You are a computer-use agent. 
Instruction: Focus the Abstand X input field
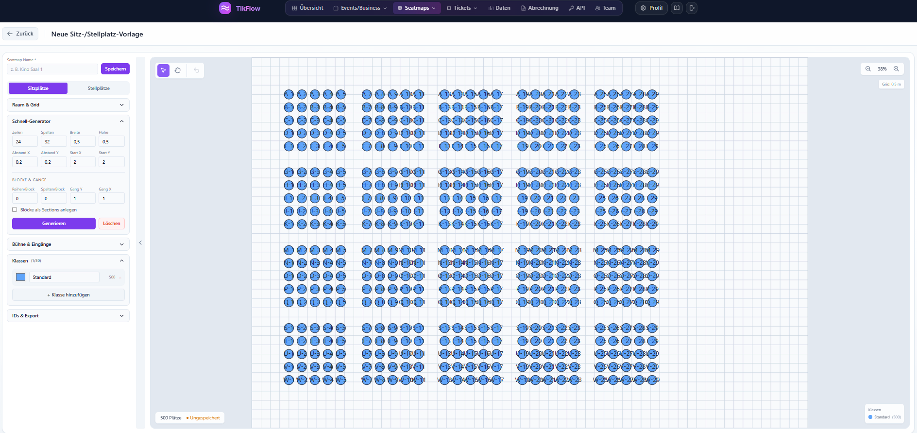pyautogui.click(x=25, y=162)
